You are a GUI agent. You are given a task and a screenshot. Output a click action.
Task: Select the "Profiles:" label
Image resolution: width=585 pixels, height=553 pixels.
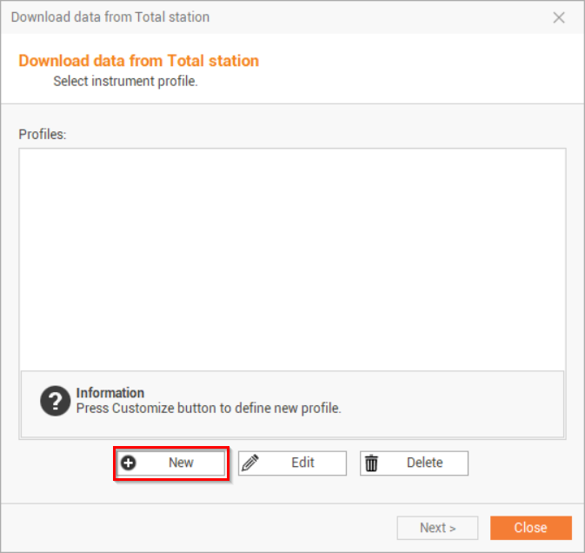pos(43,134)
